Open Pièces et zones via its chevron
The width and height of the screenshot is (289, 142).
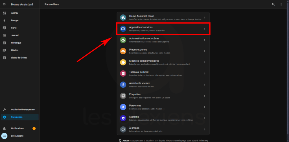coord(205,51)
